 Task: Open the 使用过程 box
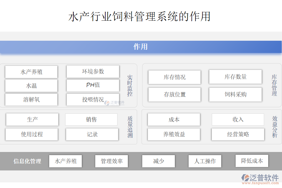(32, 134)
